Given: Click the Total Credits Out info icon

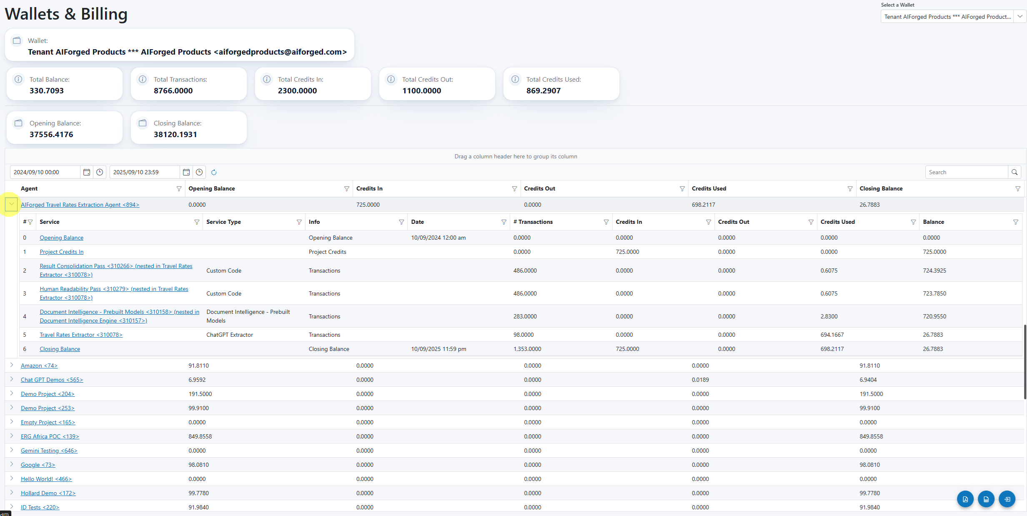Looking at the screenshot, I should pyautogui.click(x=391, y=79).
